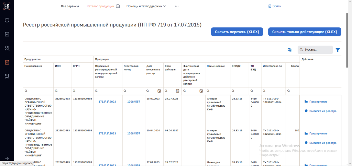Click Войти login link
352x166 pixels.
click(277, 6)
